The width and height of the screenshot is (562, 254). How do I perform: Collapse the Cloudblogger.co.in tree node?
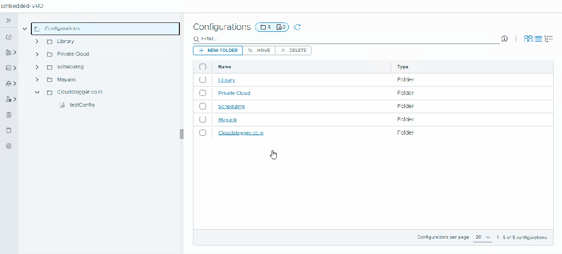coord(37,92)
